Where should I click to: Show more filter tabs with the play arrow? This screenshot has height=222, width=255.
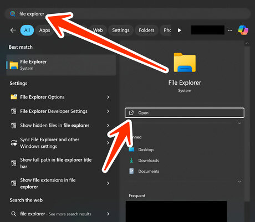point(179,30)
